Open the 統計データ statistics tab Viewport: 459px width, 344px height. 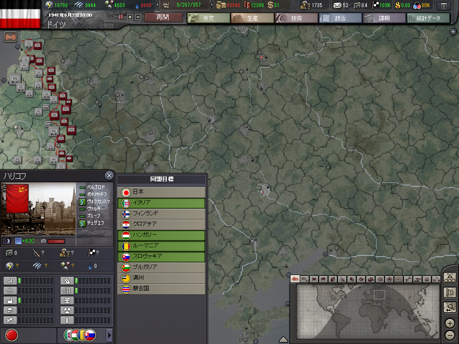point(428,18)
